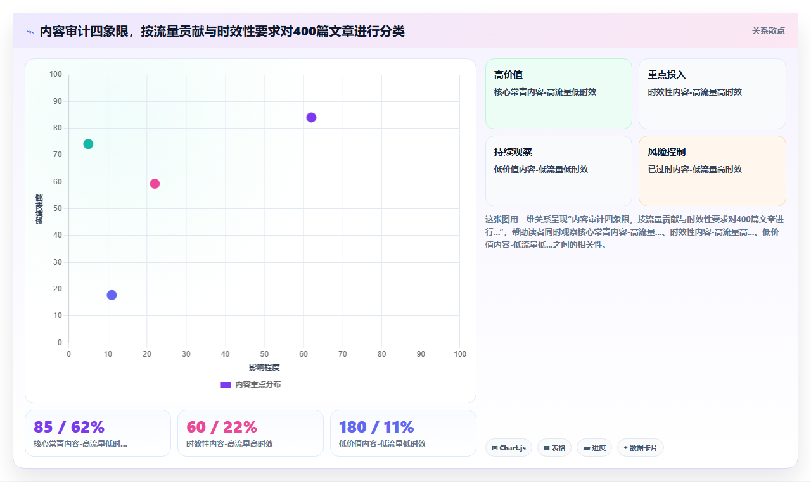Image resolution: width=811 pixels, height=482 pixels.
Task: Click 低价值内容-低流量低时效 in 持续观察 card
Action: tap(541, 169)
